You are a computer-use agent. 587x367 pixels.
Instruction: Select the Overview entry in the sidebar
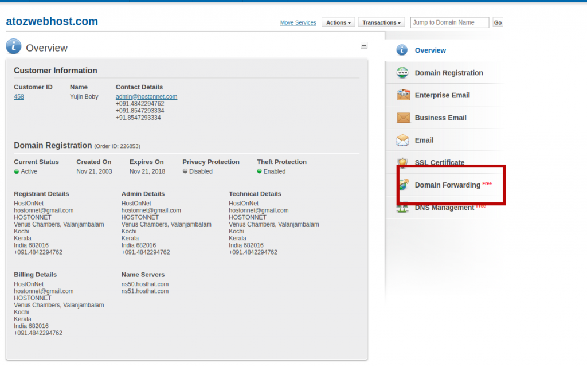430,50
